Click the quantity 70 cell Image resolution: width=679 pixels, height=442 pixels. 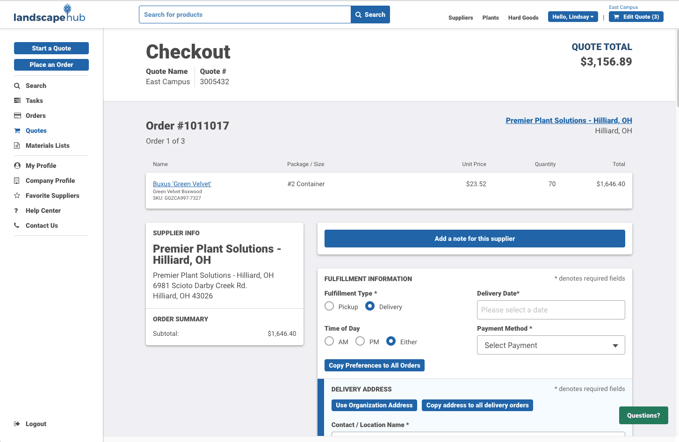pyautogui.click(x=552, y=184)
